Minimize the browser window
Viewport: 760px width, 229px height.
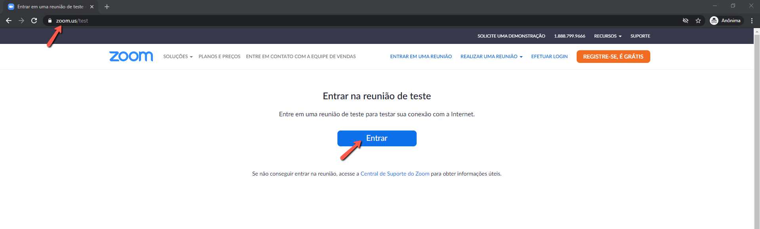pos(715,6)
